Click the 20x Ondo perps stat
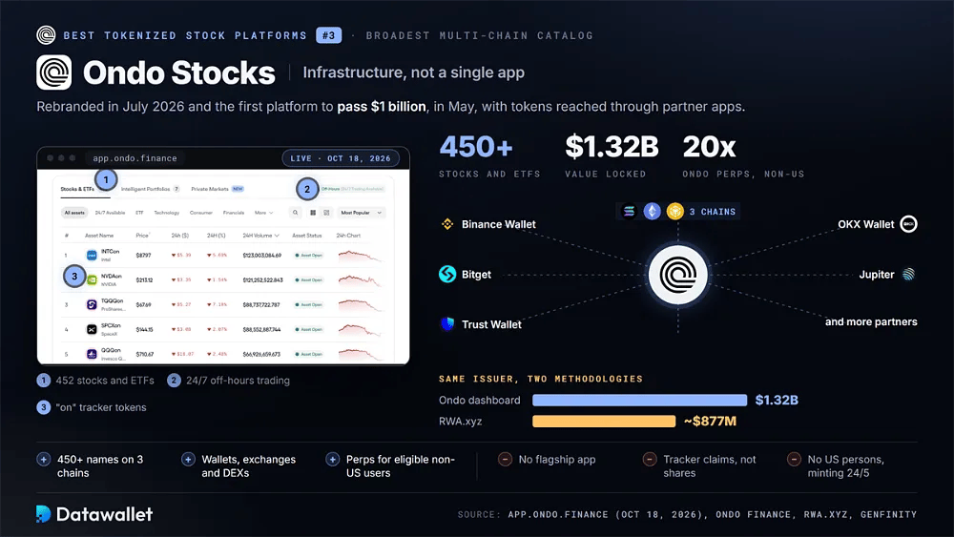Image resolution: width=954 pixels, height=537 pixels. pos(743,156)
